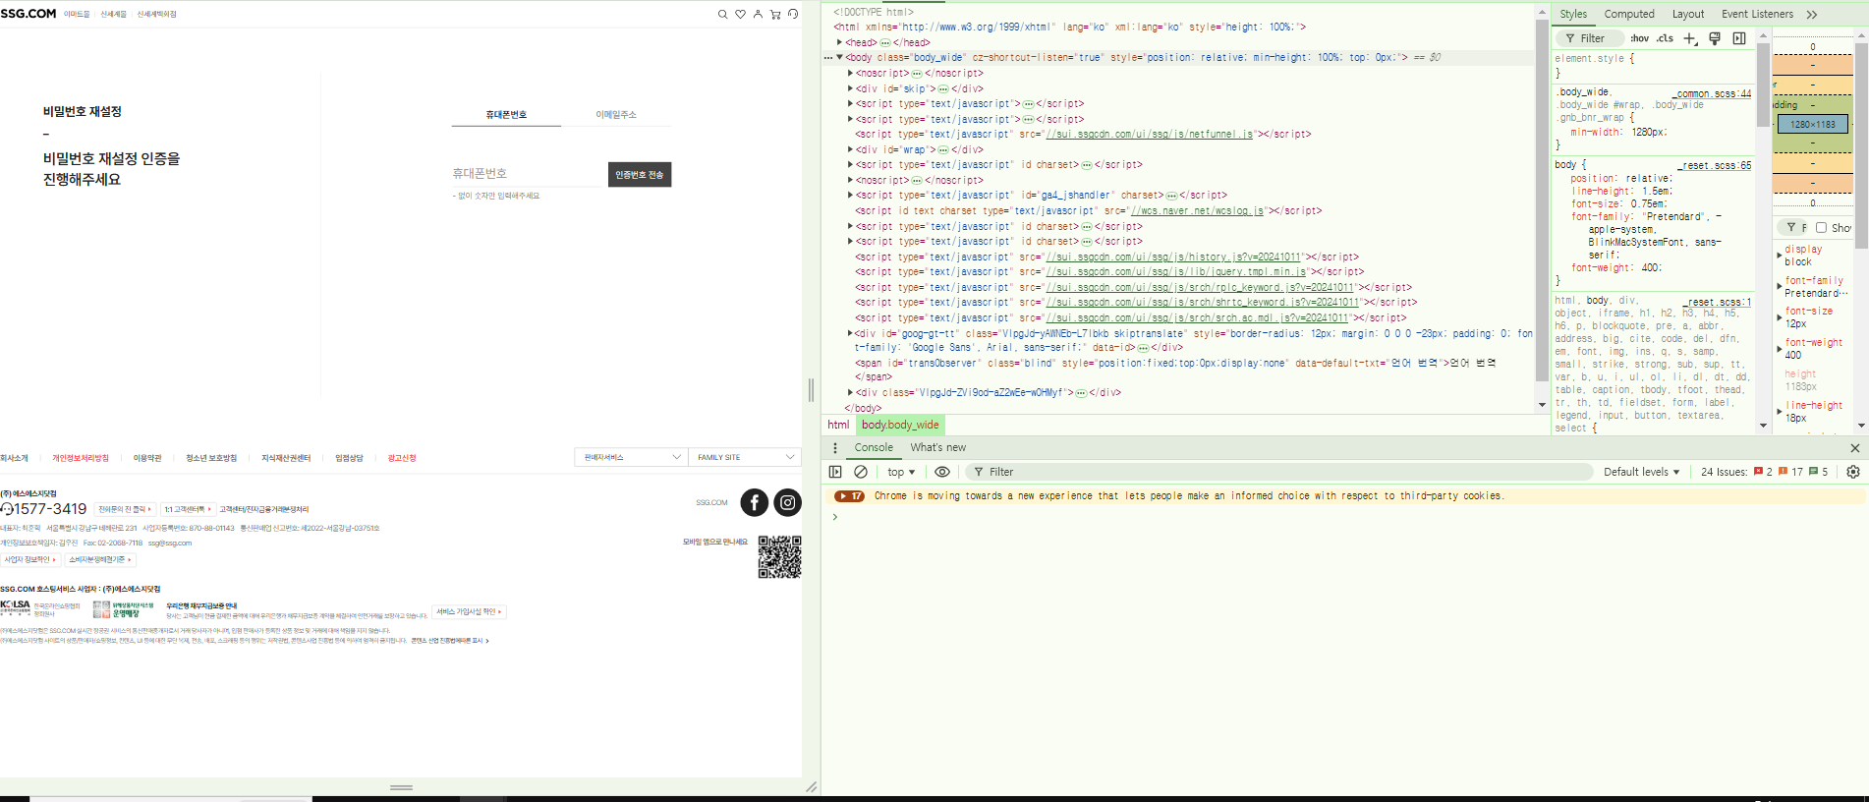Select the body.body_wide breadcrumb
The width and height of the screenshot is (1869, 802).
(900, 425)
